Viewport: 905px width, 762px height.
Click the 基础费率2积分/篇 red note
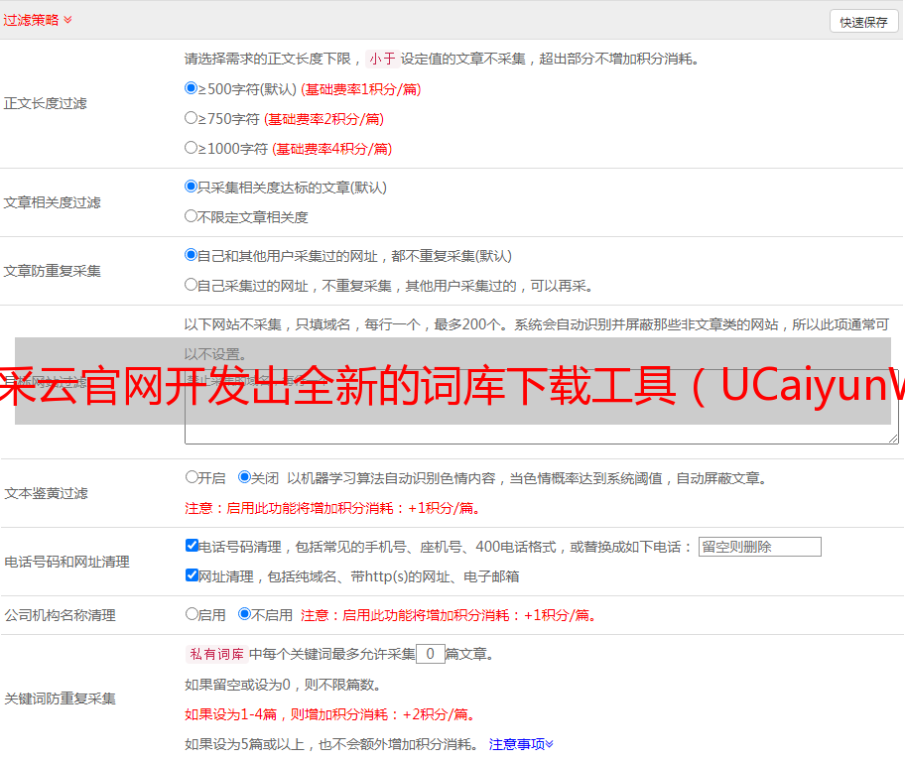tap(323, 119)
